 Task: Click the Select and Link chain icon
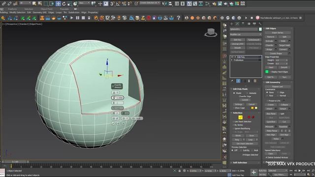pos(3,3)
